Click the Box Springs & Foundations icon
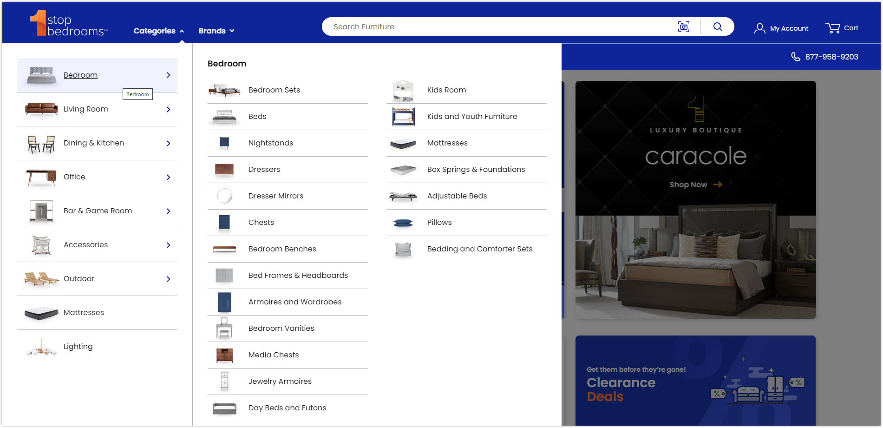 (403, 170)
